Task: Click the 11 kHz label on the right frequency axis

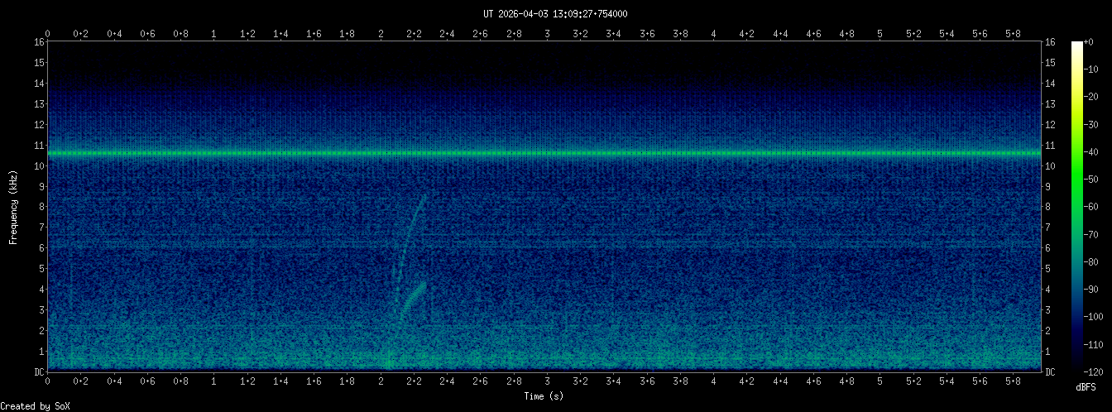Action: tap(1051, 146)
